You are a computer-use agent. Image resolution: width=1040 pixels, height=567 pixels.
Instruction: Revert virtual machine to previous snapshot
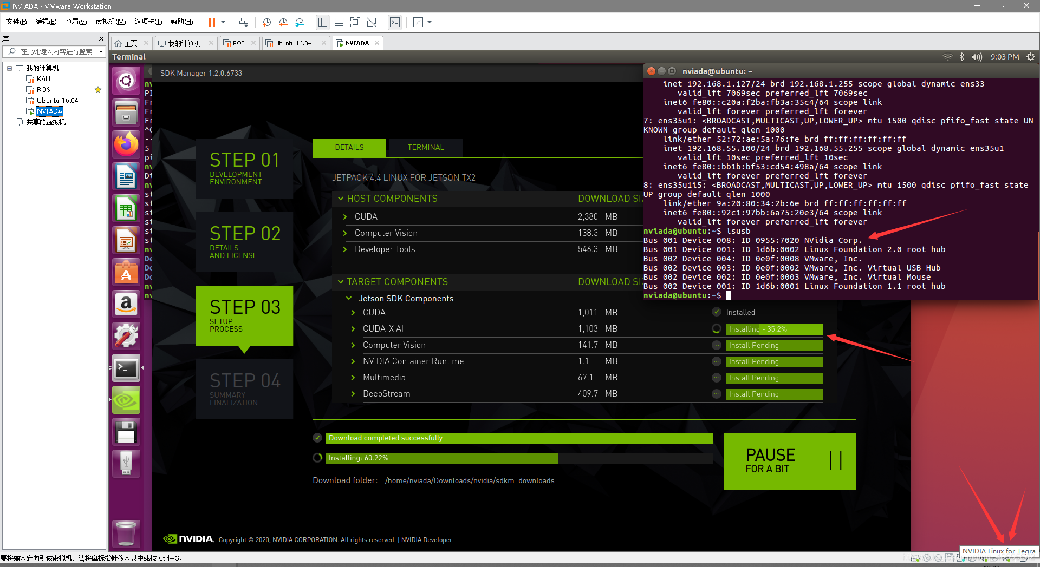point(283,22)
